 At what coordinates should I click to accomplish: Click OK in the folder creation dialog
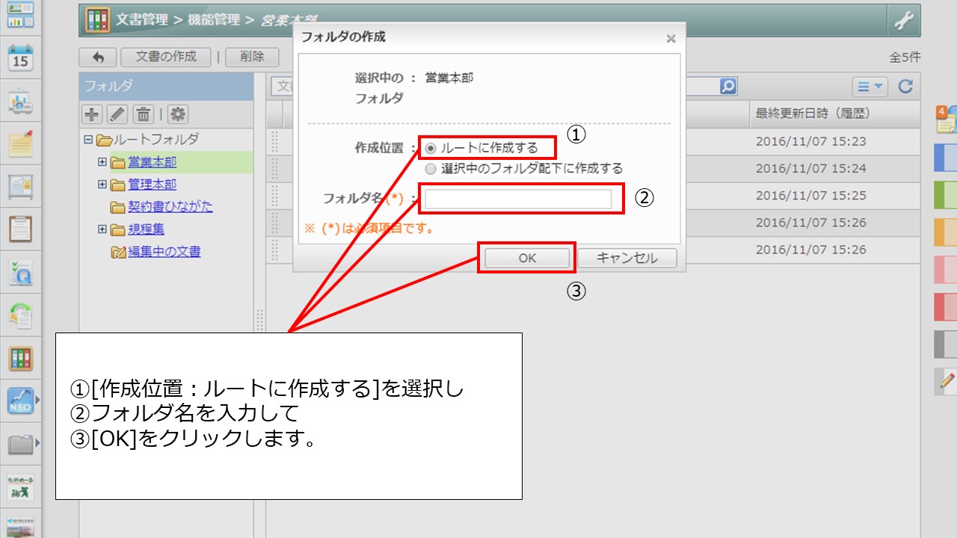(527, 258)
